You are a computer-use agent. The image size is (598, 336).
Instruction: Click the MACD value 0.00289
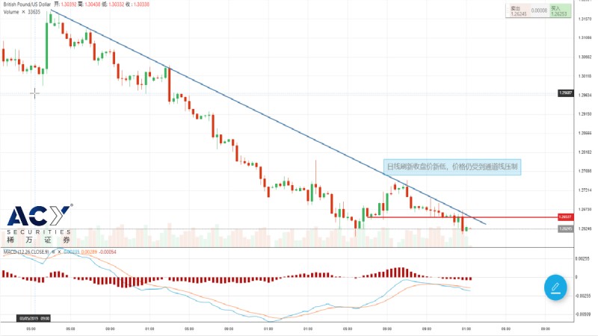pyautogui.click(x=89, y=252)
